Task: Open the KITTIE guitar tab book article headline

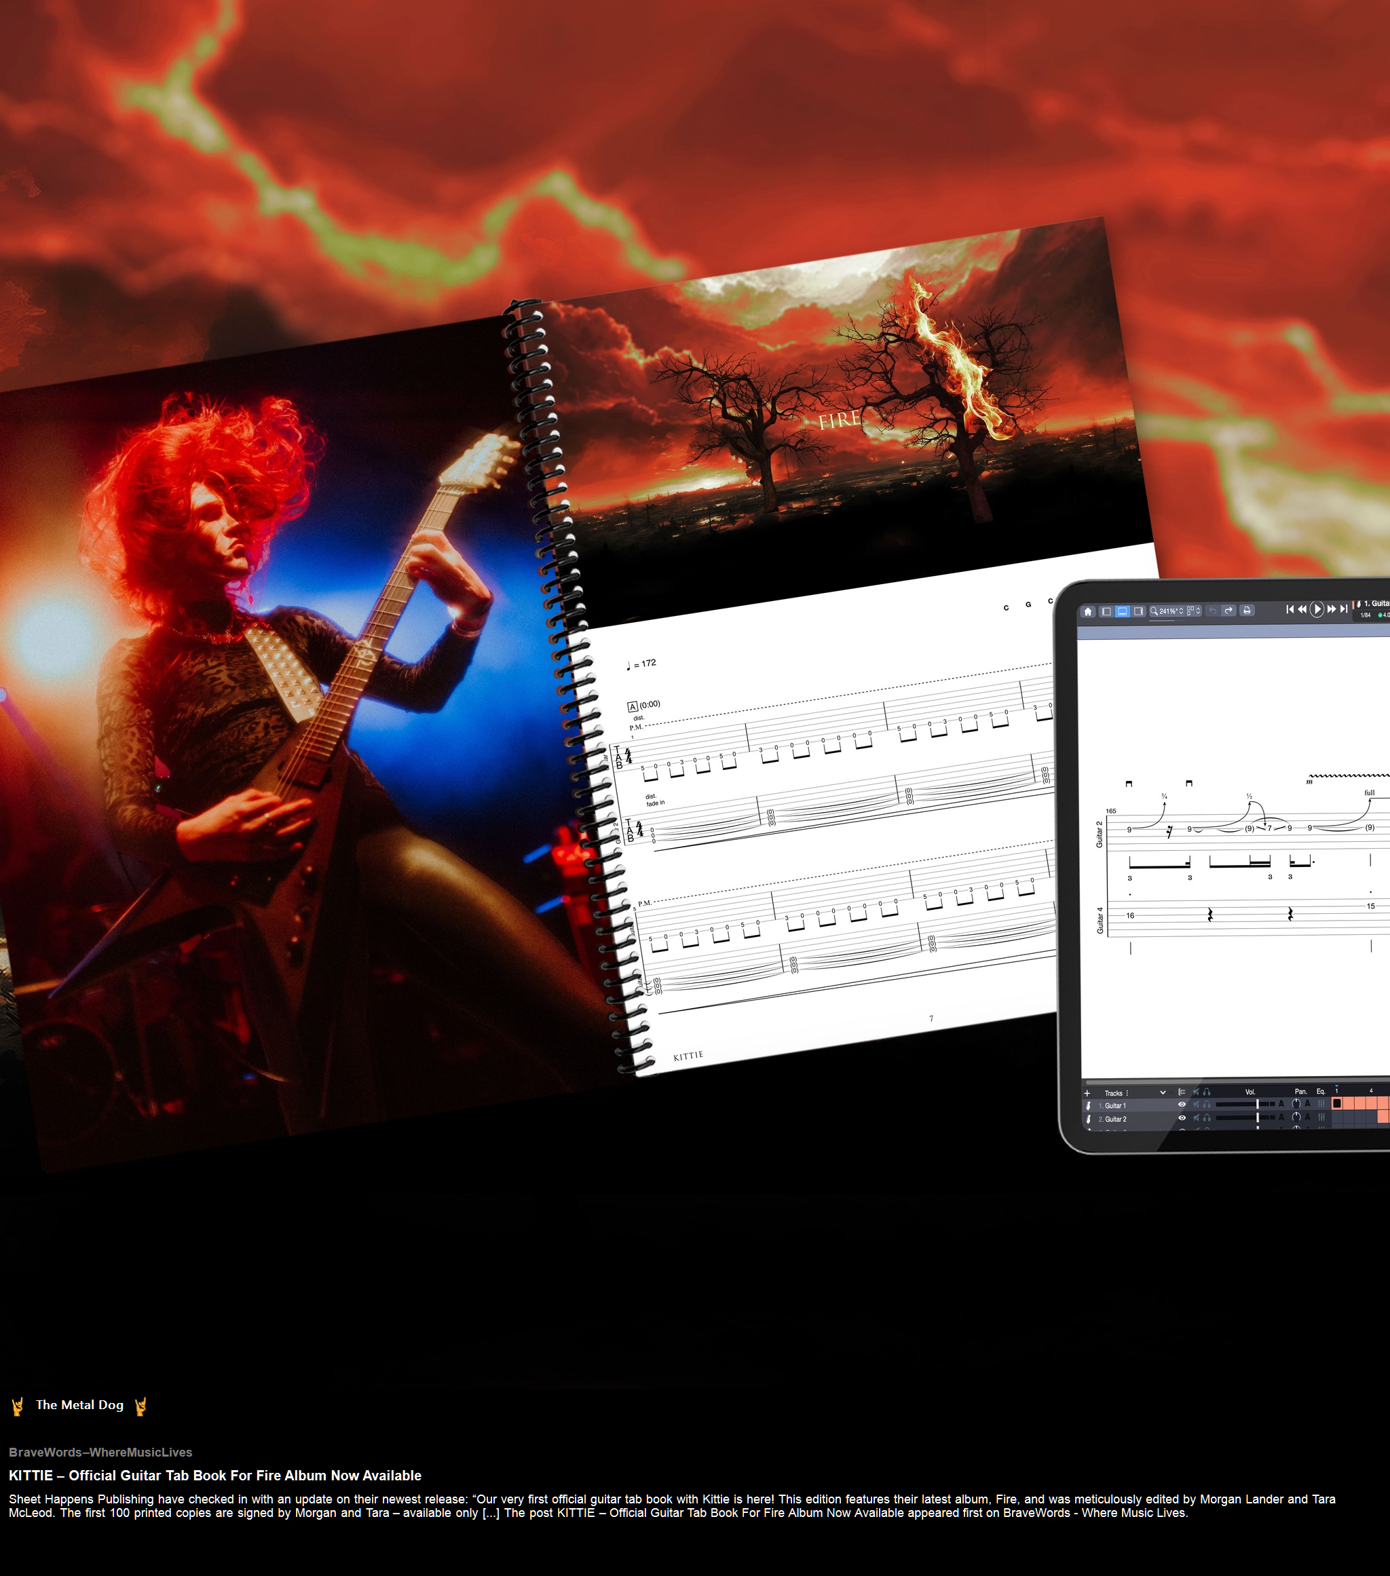Action: (x=215, y=1475)
